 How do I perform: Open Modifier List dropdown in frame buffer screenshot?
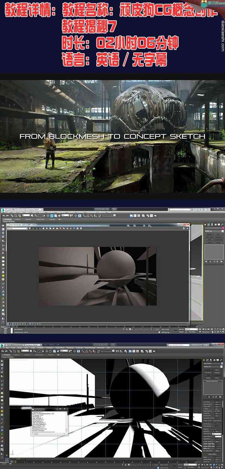(x=214, y=231)
